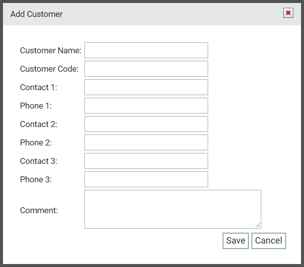Click the "Contact 1:" label
This screenshot has height=267, width=304.
[39, 87]
